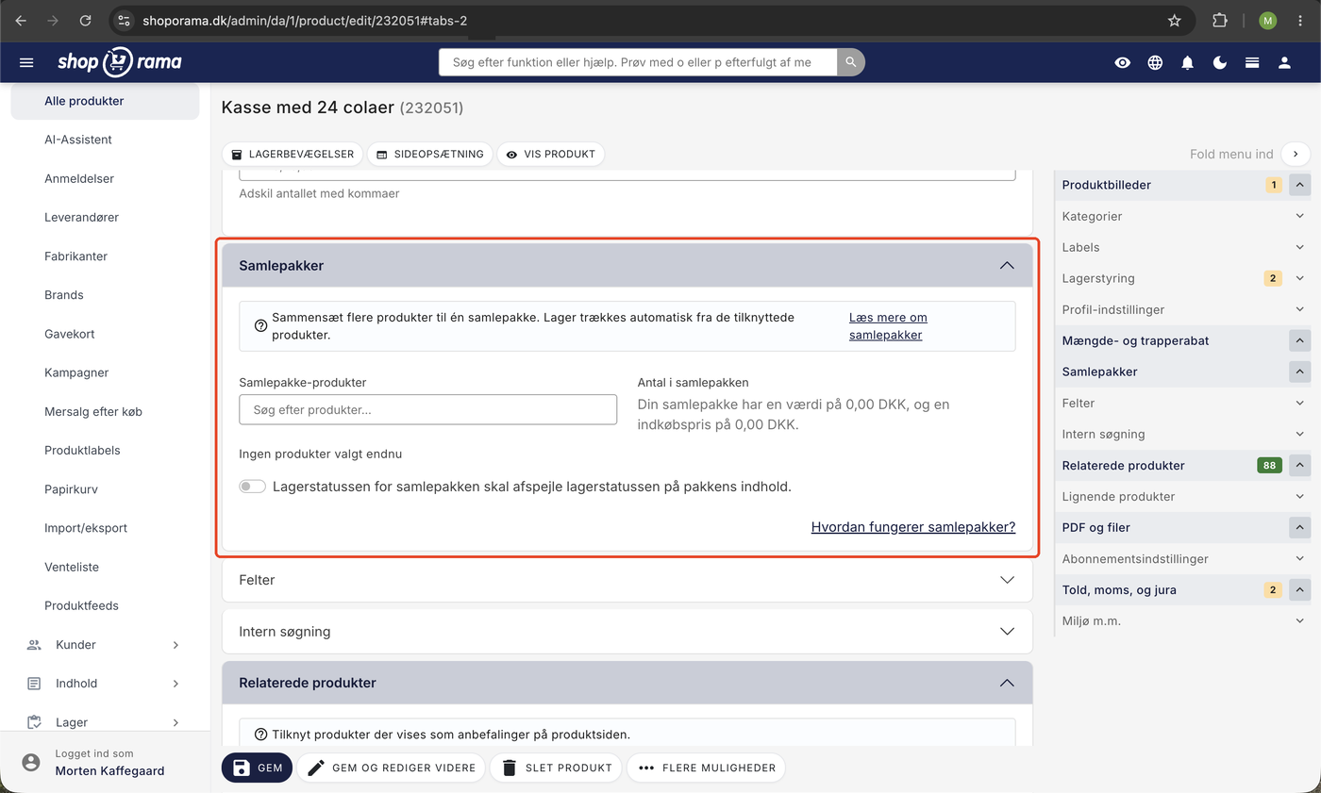Open Chrome three-dot menu
Image resolution: width=1321 pixels, height=793 pixels.
click(1300, 20)
